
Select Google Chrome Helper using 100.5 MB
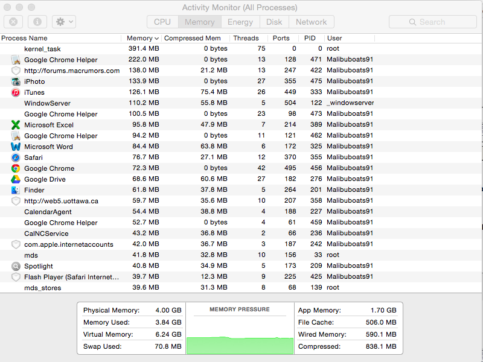[x=241, y=114]
